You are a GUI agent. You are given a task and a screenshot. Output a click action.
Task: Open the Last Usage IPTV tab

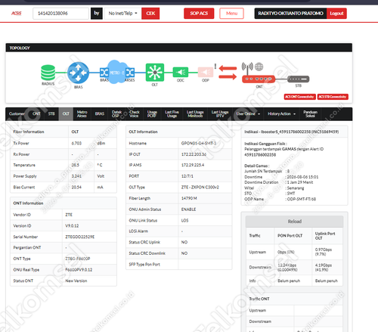(x=220, y=114)
